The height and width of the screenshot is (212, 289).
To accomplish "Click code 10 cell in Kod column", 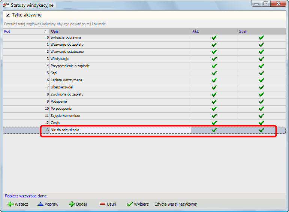I will point(26,109).
